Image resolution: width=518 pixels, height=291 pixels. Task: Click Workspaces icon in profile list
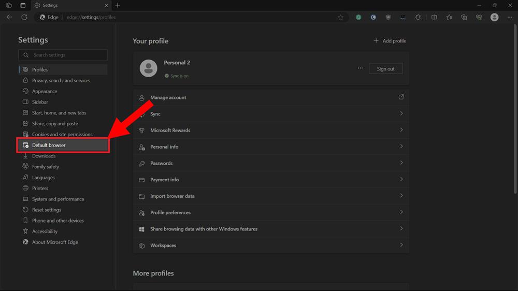[x=142, y=246]
